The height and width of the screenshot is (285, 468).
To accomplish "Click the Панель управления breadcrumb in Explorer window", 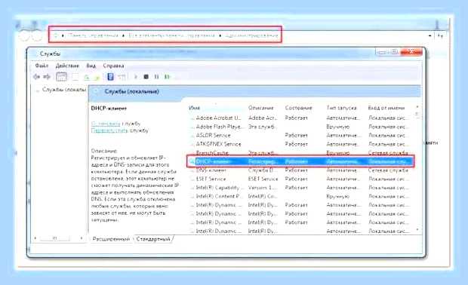I will [x=93, y=35].
